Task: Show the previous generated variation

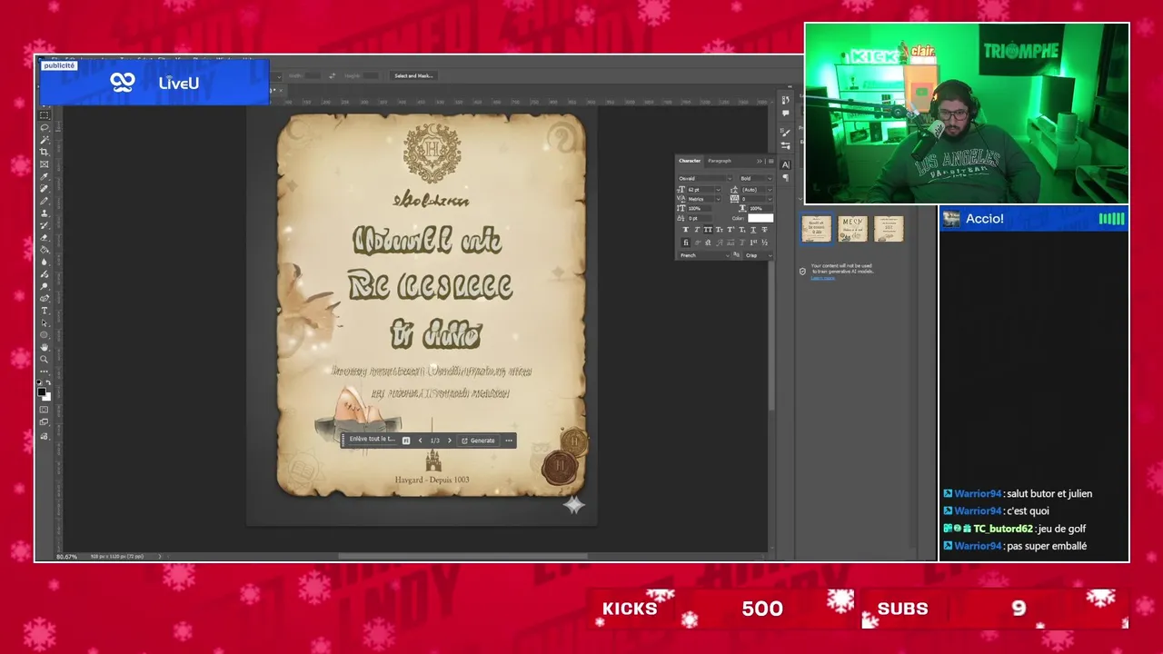Action: click(420, 441)
